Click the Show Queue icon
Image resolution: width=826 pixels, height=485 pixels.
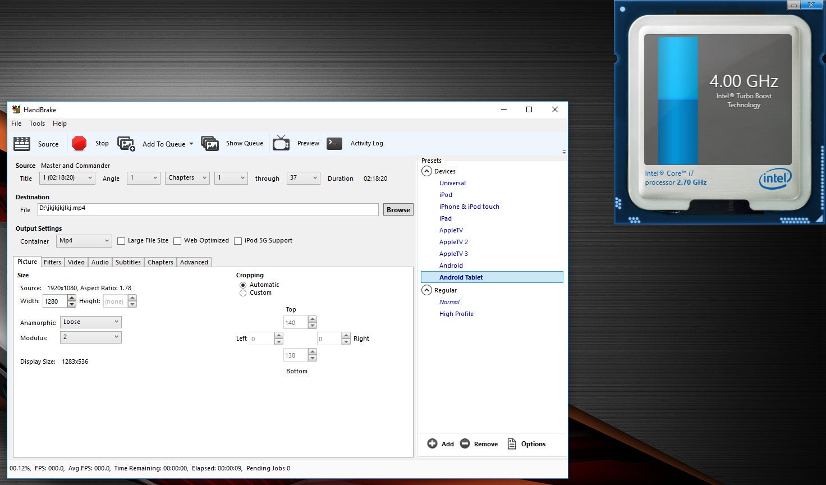point(210,144)
